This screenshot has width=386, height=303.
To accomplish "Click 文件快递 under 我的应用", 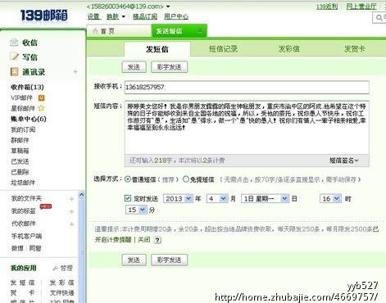I will click(x=62, y=293).
